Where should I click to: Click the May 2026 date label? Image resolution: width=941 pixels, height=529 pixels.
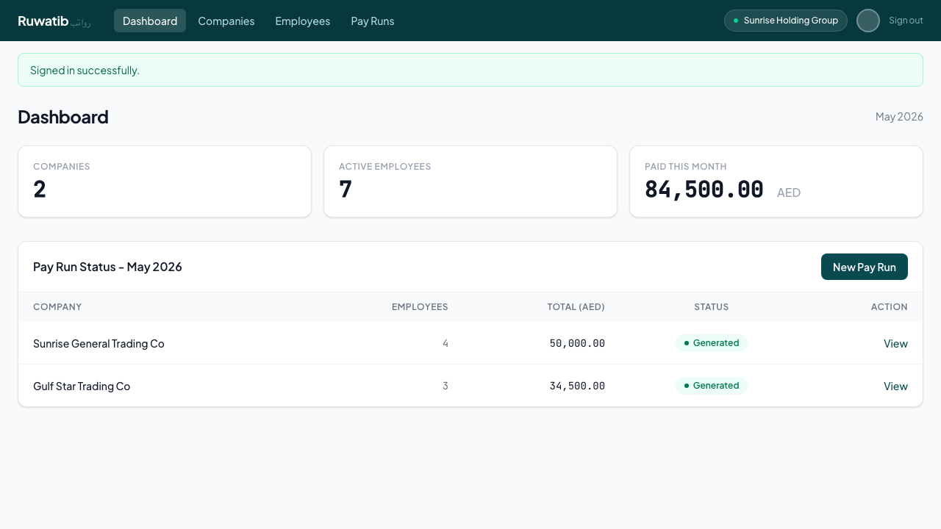click(x=899, y=116)
